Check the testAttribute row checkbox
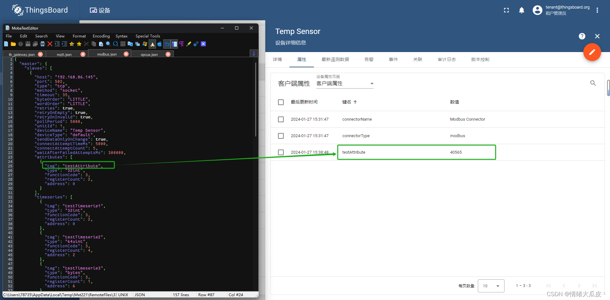 tap(281, 152)
